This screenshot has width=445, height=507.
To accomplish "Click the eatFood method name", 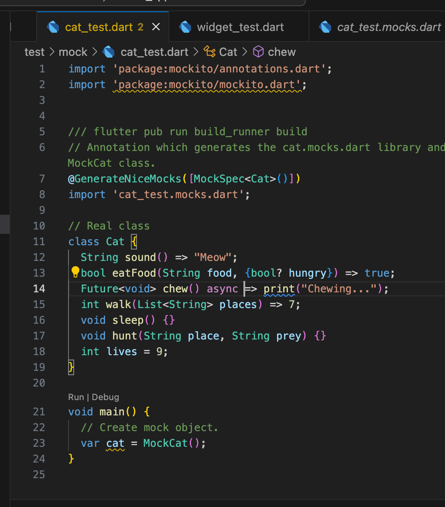I will click(x=134, y=273).
